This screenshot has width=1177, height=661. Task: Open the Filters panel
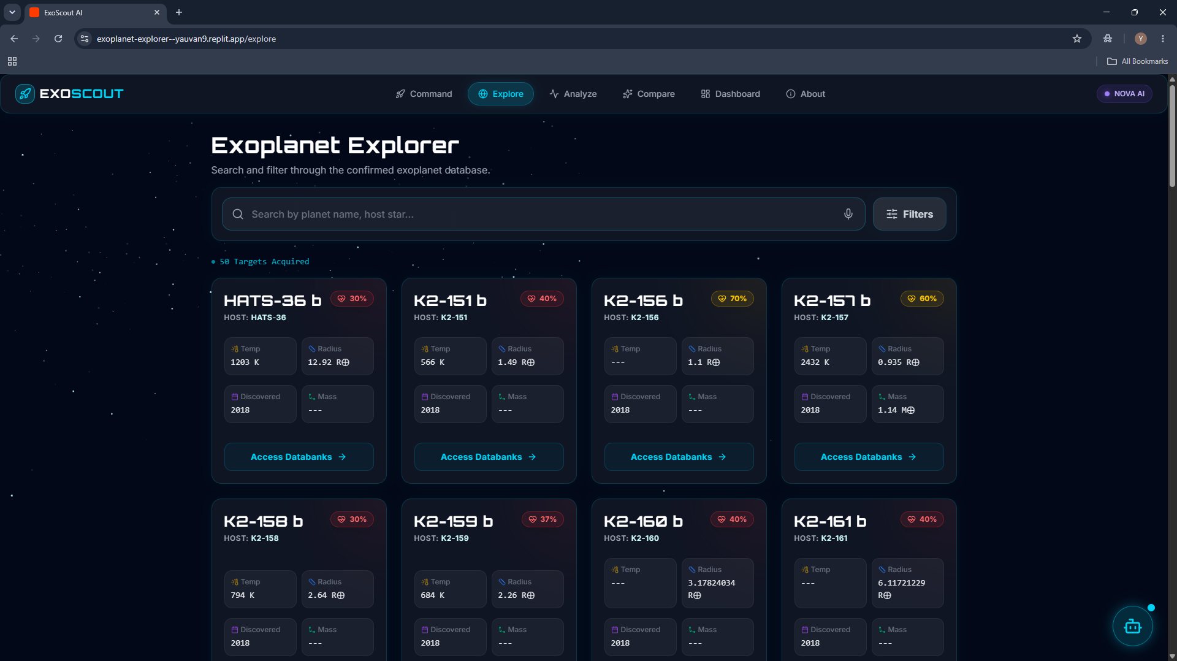coord(910,214)
